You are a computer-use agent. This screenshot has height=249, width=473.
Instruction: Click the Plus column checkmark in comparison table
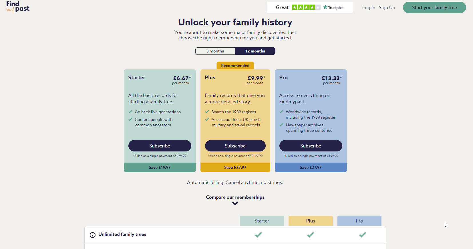coord(311,235)
